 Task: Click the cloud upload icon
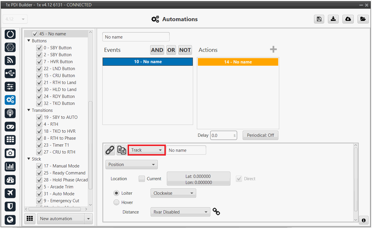348,19
